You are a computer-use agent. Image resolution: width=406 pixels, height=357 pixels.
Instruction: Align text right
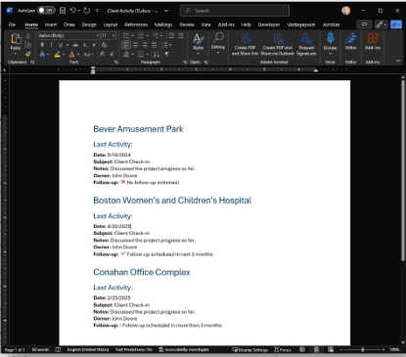pos(145,45)
